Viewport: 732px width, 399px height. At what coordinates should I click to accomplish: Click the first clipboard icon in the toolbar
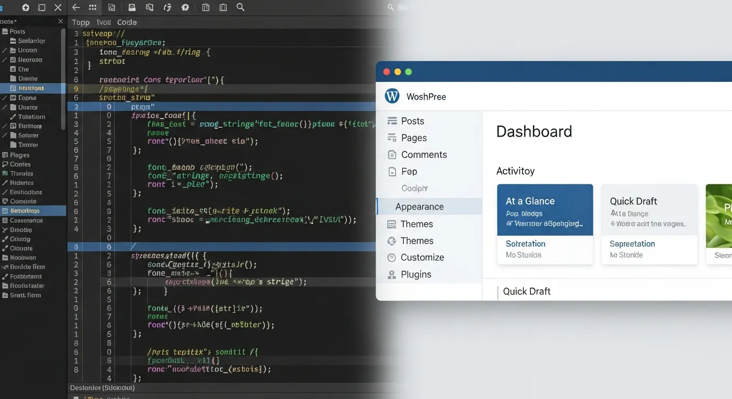tap(206, 7)
